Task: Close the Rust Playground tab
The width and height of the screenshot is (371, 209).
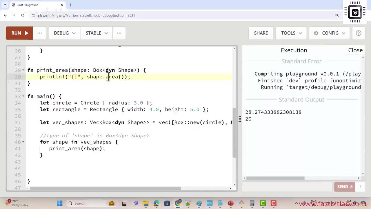Action: tap(62, 5)
